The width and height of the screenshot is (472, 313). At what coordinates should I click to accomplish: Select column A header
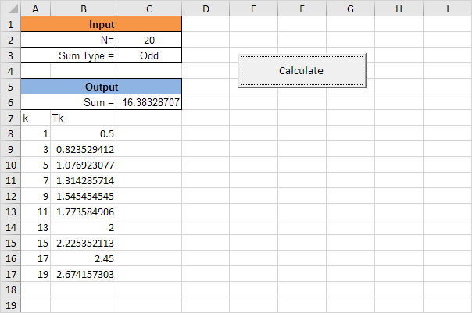35,9
